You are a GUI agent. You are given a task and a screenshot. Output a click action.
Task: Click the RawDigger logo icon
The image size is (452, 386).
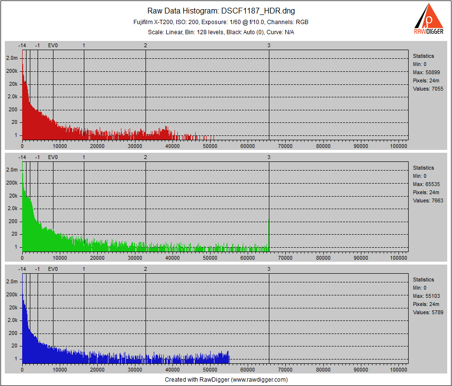(x=429, y=18)
